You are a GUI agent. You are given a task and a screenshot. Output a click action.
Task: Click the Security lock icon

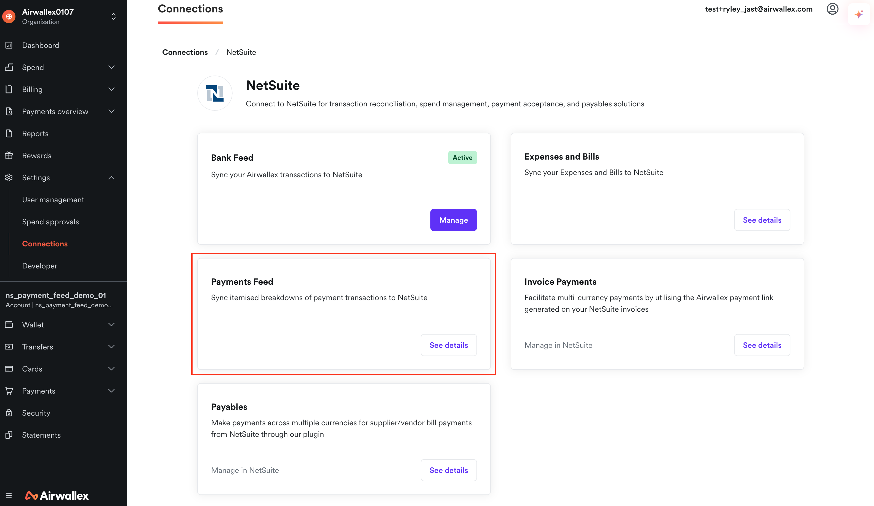point(9,413)
